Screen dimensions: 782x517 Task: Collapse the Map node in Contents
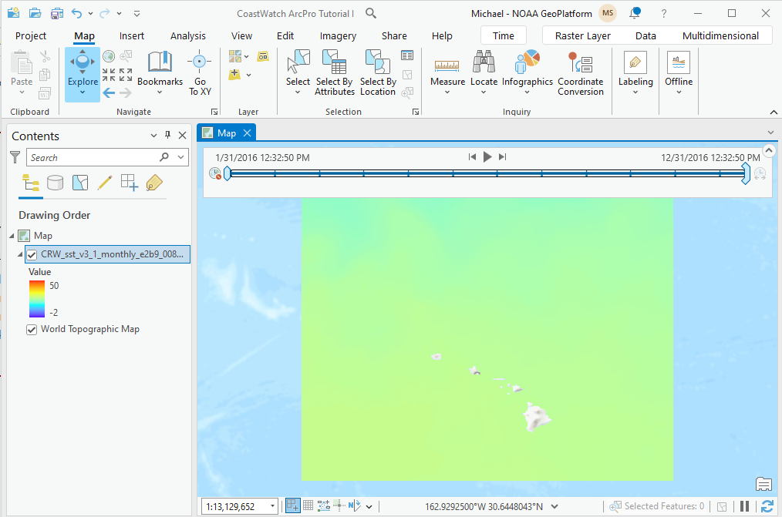pyautogui.click(x=12, y=236)
